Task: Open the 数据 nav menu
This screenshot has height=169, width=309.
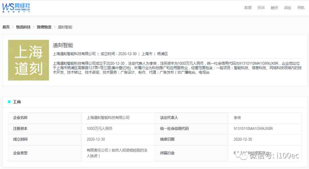Action: 248,8
